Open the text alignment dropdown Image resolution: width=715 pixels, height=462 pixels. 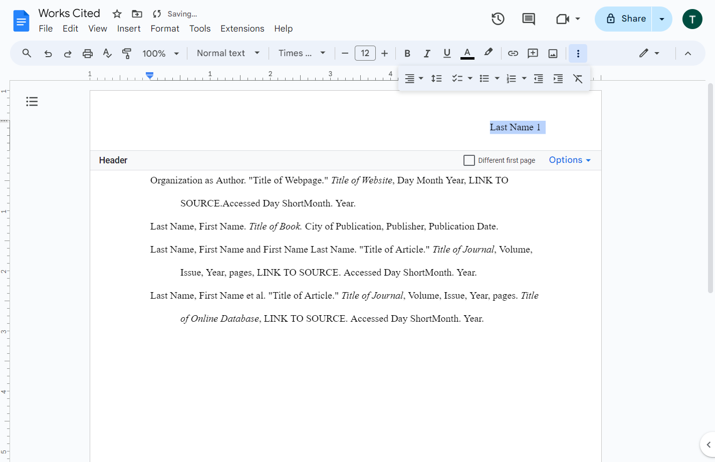[414, 79]
